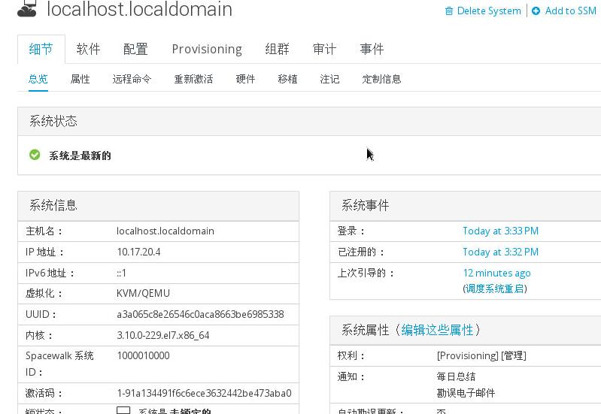The height and width of the screenshot is (414, 601).
Task: Open the 注记 sub-tab
Action: 329,79
